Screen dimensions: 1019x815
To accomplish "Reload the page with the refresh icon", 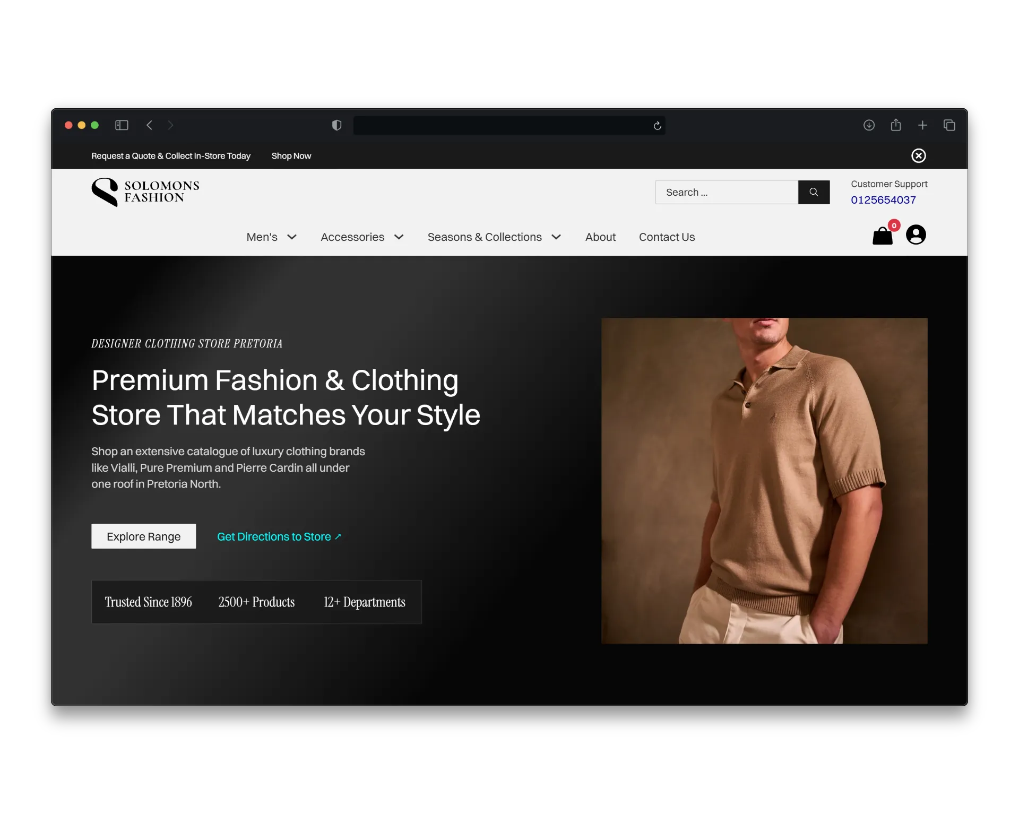I will pos(657,126).
